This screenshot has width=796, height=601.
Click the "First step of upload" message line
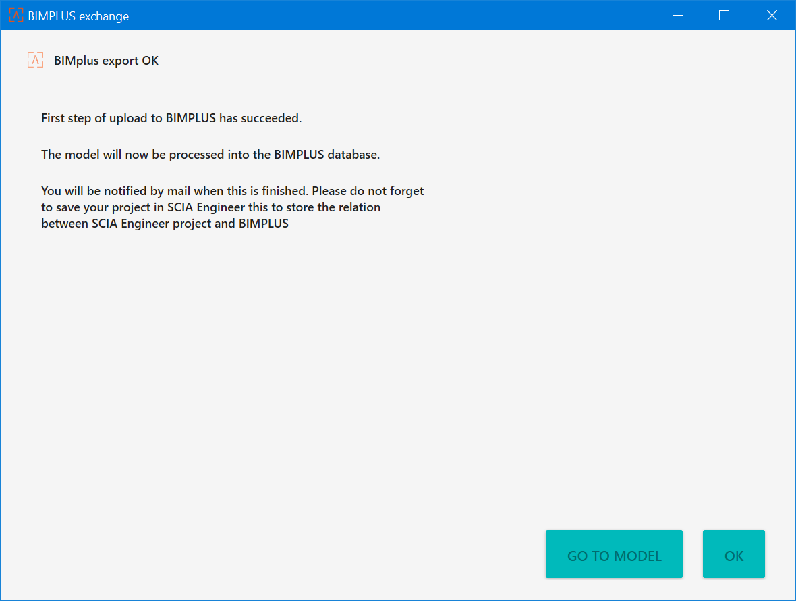tap(171, 118)
